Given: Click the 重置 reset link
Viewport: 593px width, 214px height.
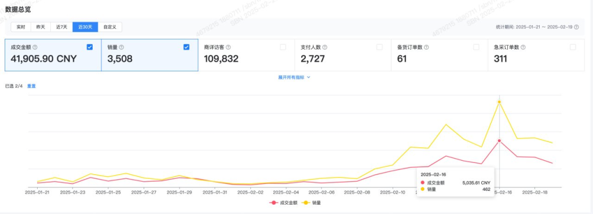Looking at the screenshot, I should 31,86.
